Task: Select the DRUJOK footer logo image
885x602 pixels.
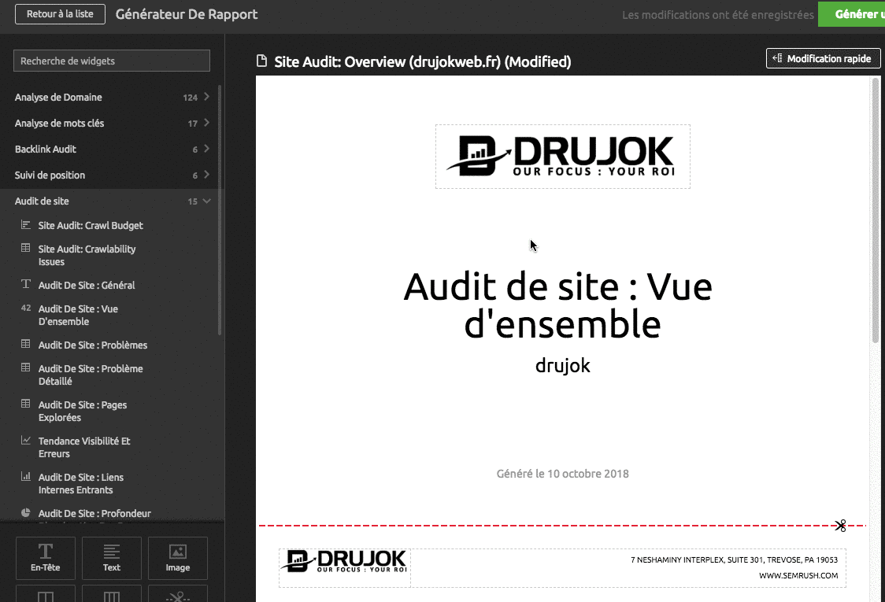Action: 344,561
